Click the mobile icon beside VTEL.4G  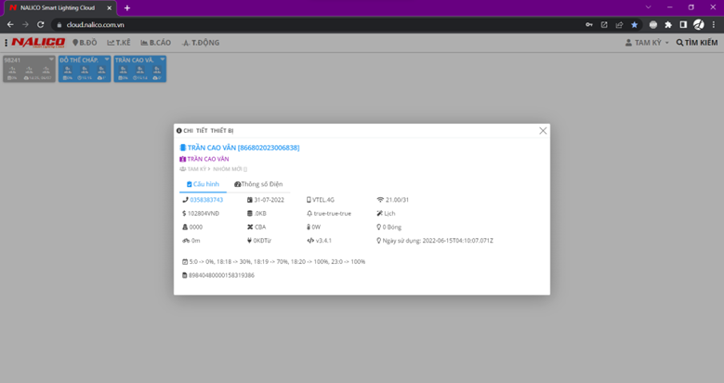coord(309,200)
